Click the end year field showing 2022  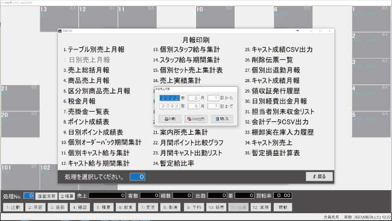coord(169,106)
